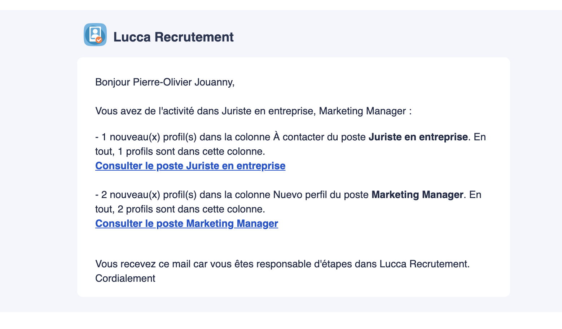Click the text 1 nouveau(x) profil(s) line

290,137
